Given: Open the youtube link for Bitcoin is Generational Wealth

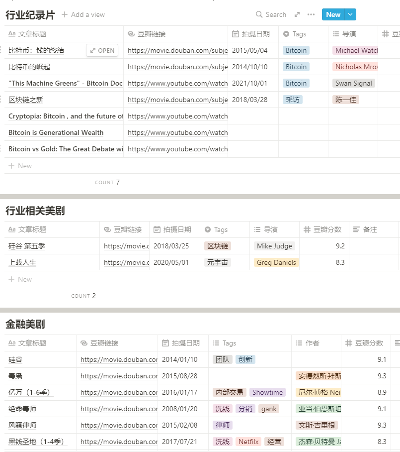Looking at the screenshot, I should tap(177, 132).
